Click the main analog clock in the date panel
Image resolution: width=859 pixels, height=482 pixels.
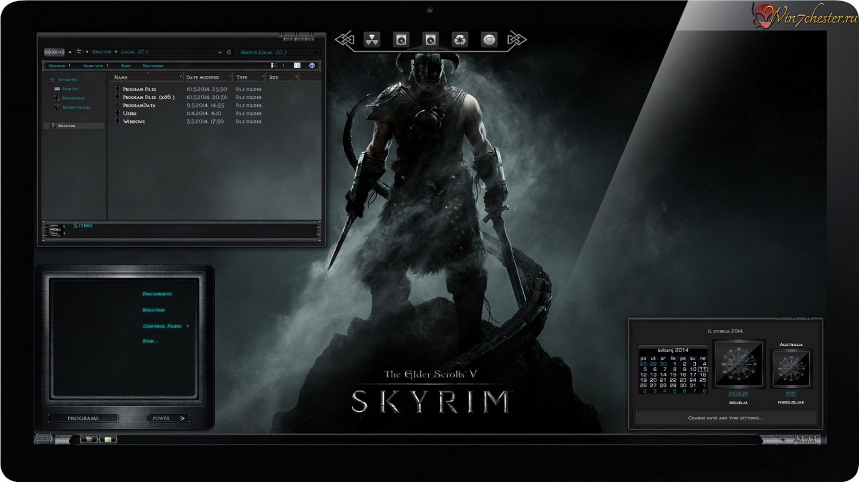click(738, 364)
